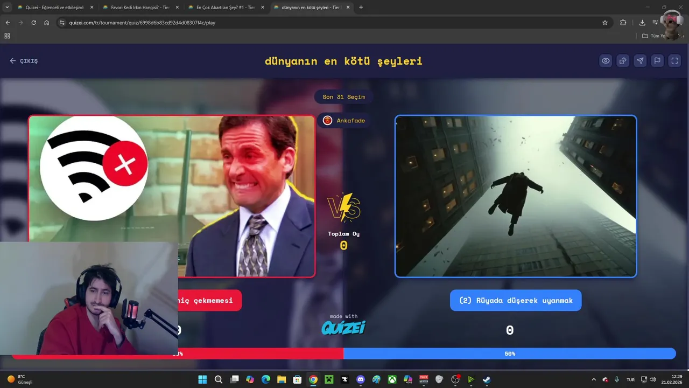Open Microsoft Store from taskbar
The image size is (689, 388).
pos(297,379)
